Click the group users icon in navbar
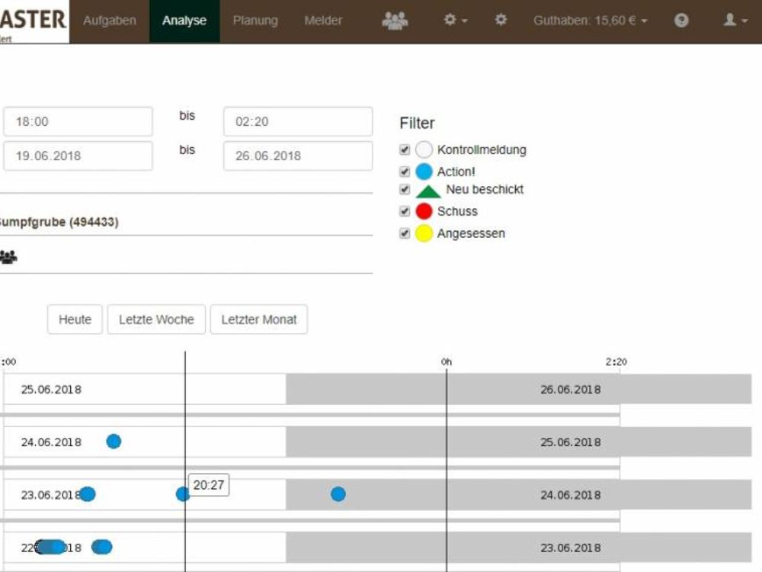This screenshot has width=762, height=572. tap(395, 21)
